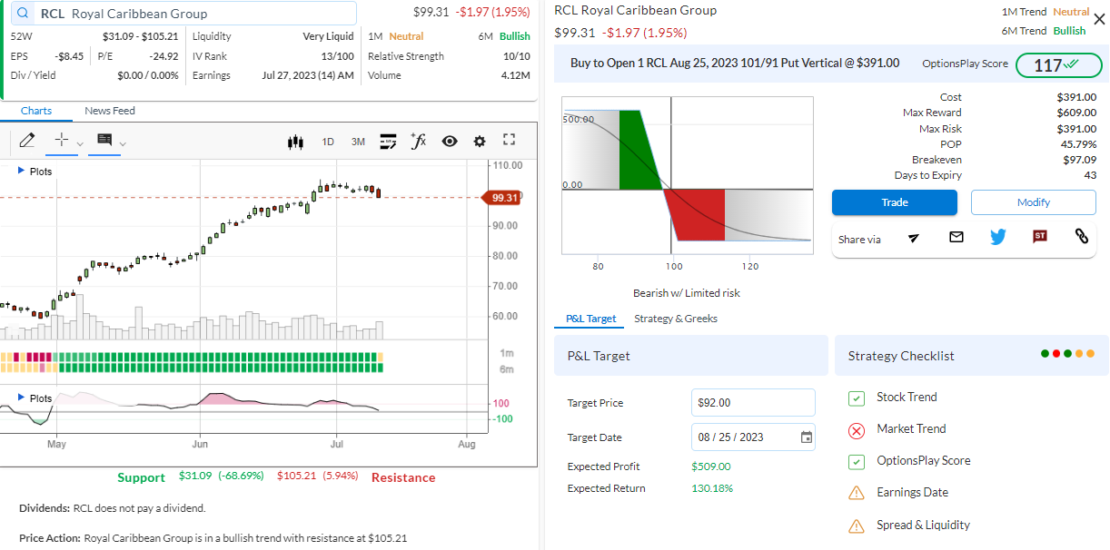Add an indicator with fx icon

[418, 141]
